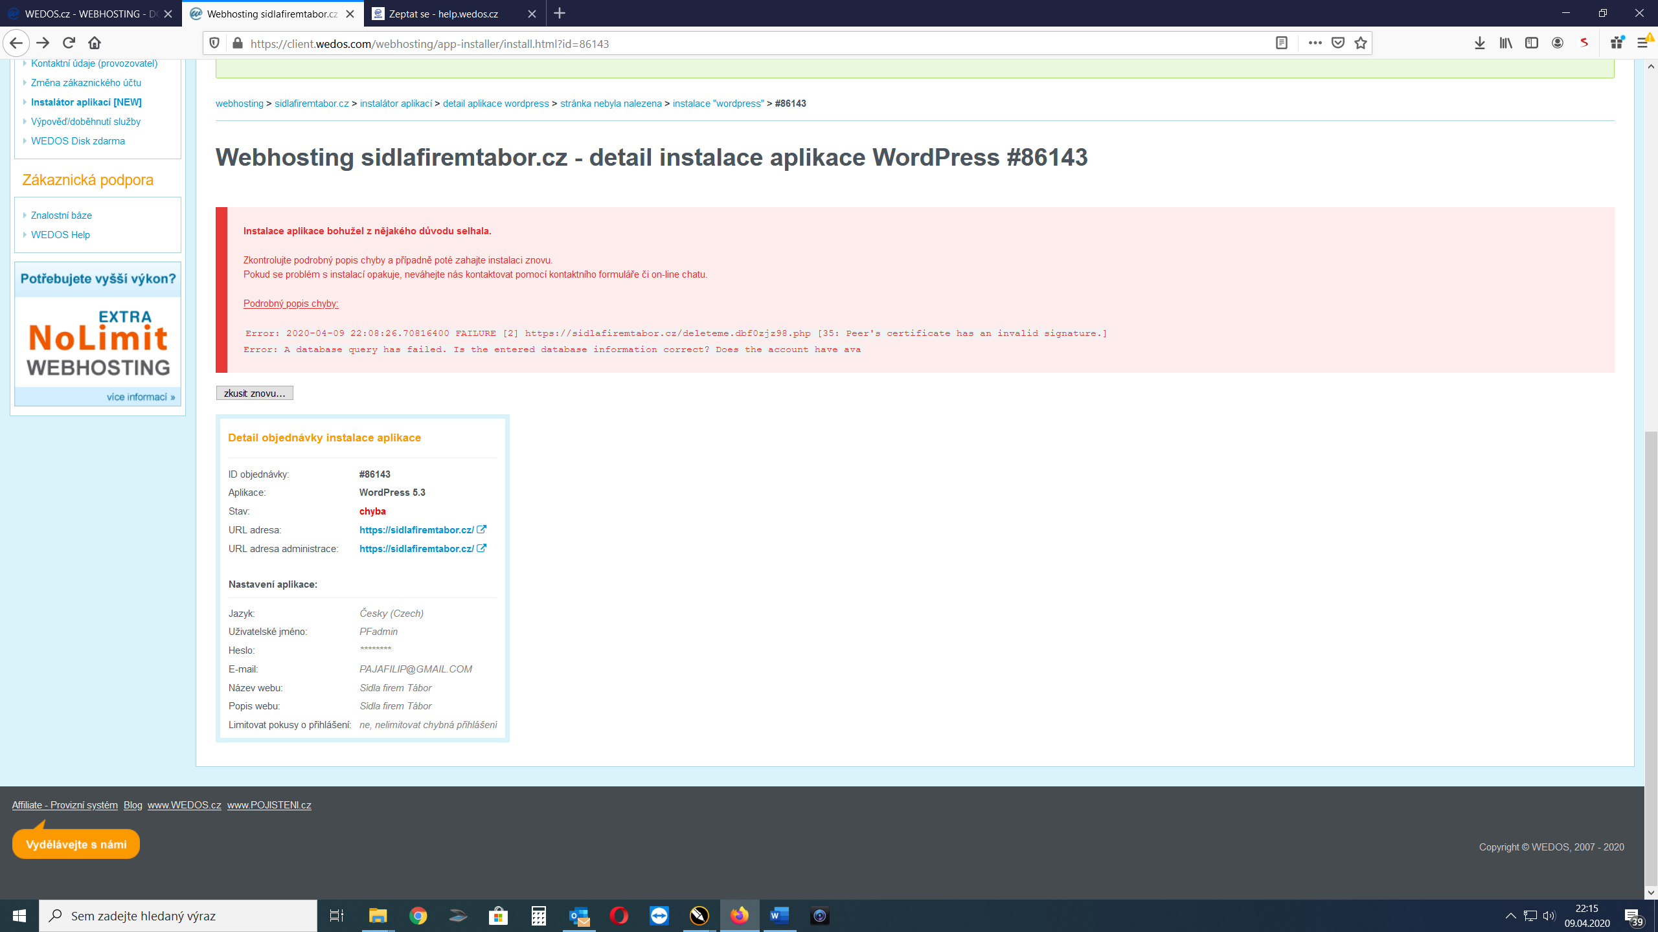Switch to WEDOS.cz WEBHOSTING tab
This screenshot has height=932, width=1658.
tap(84, 14)
